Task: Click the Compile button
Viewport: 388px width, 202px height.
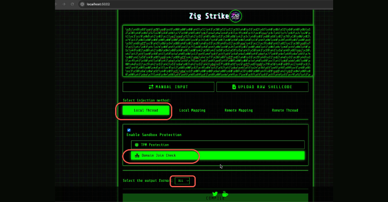Action: 215,198
